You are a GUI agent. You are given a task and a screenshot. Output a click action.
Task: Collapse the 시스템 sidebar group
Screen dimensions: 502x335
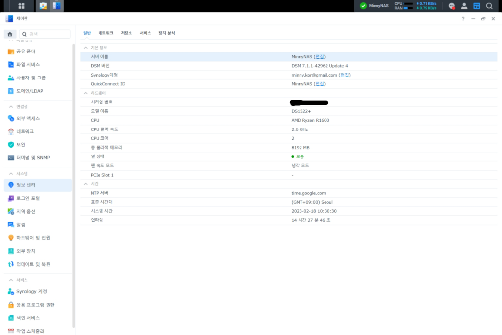pyautogui.click(x=11, y=173)
